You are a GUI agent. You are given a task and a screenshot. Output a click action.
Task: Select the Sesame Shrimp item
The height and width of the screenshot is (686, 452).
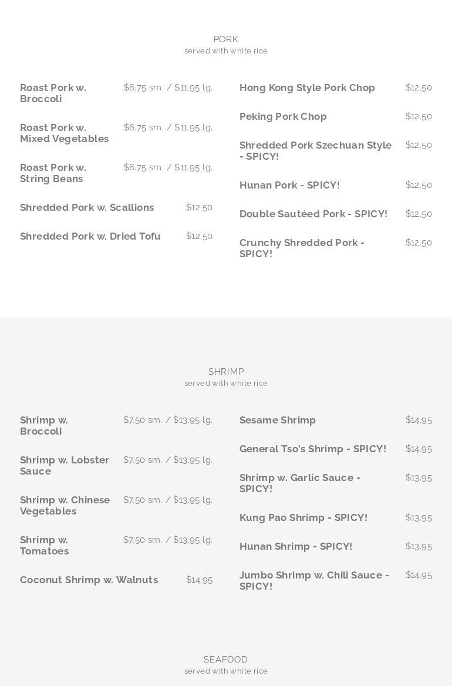coord(277,420)
